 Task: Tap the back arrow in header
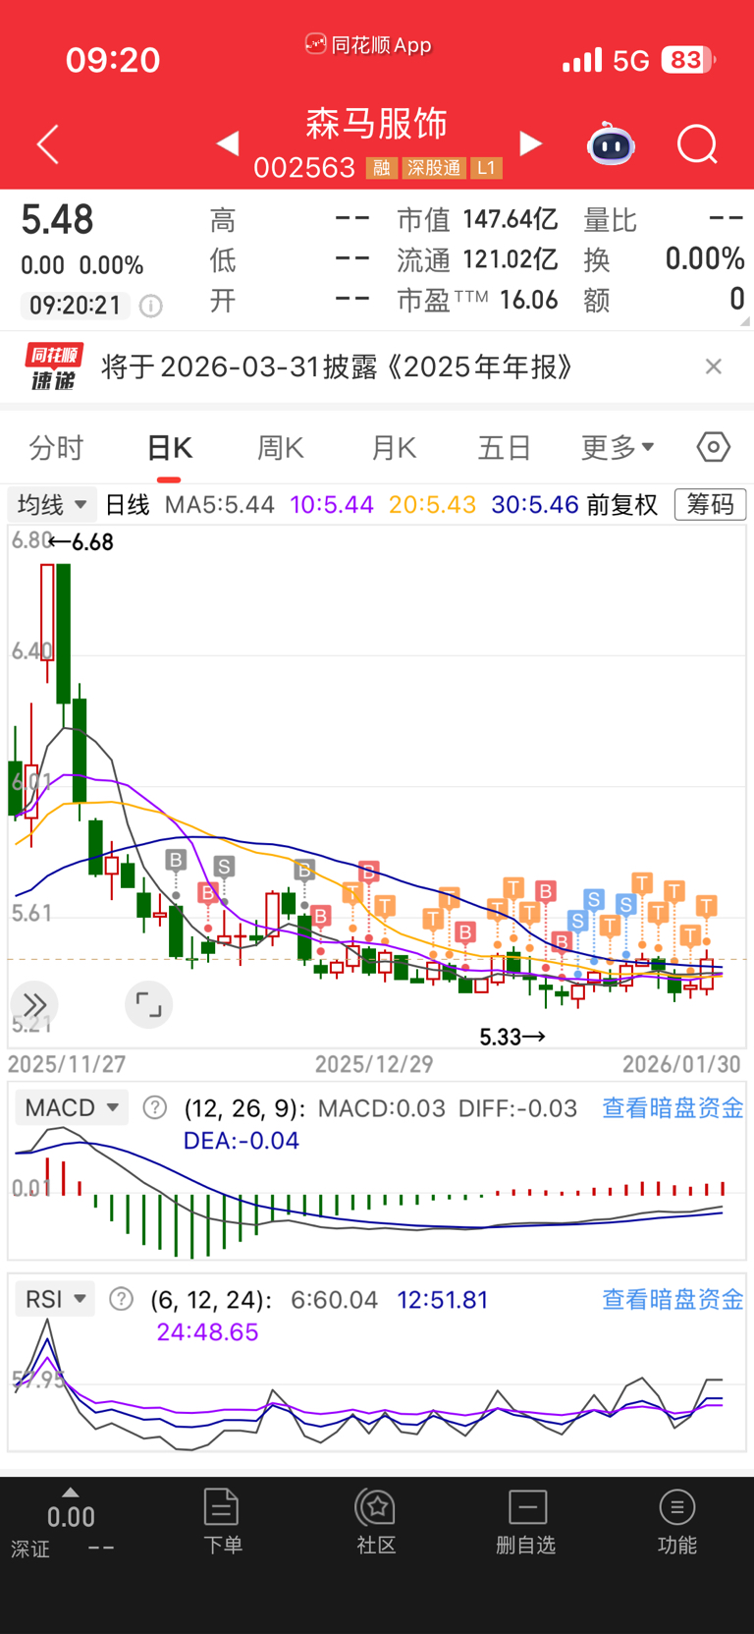48,144
